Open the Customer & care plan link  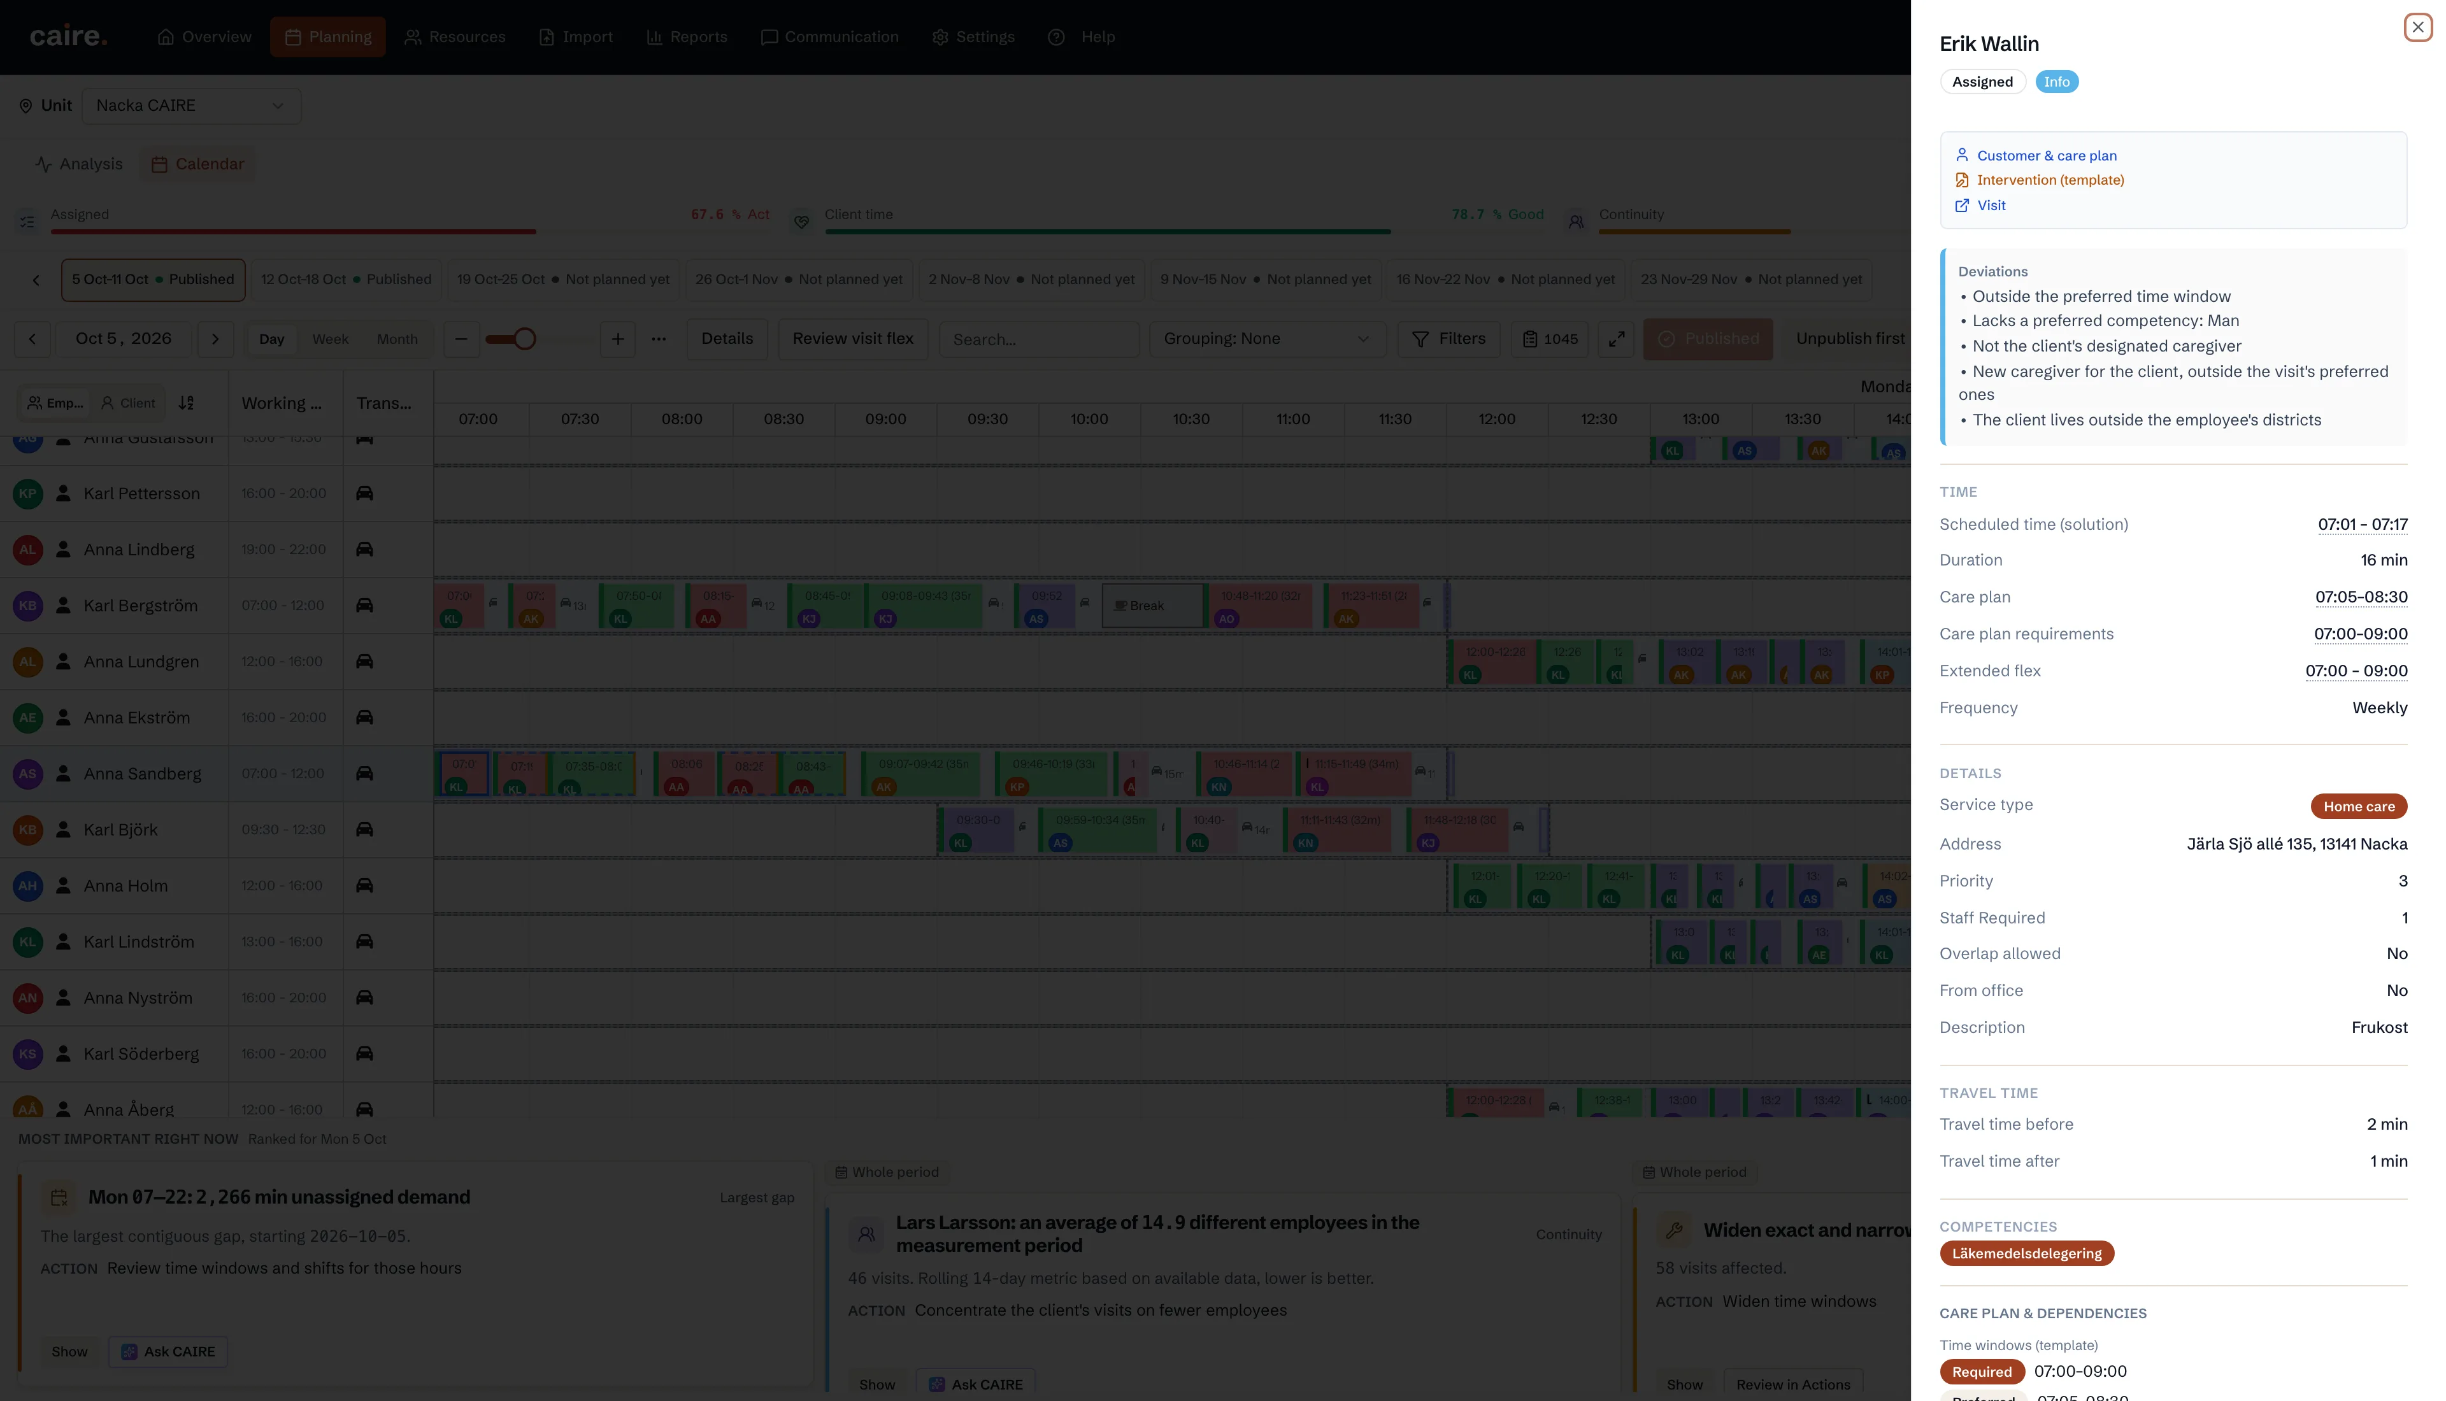pyautogui.click(x=2046, y=155)
